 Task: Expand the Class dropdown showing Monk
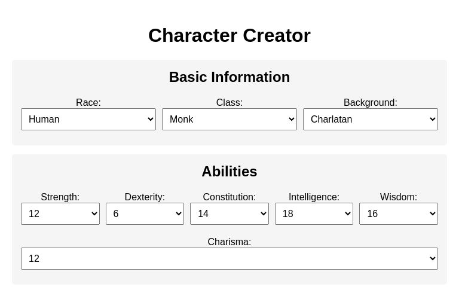(x=229, y=119)
